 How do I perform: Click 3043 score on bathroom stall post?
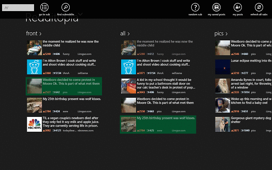point(141,92)
